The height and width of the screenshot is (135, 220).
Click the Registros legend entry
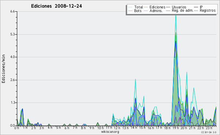[x=208, y=11]
